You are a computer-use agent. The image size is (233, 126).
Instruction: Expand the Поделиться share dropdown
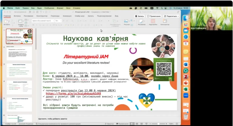point(178,16)
